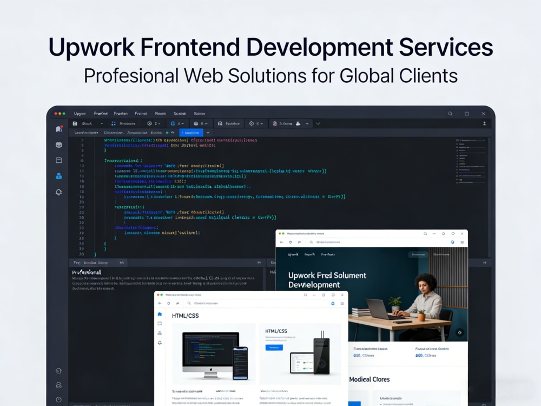The height and width of the screenshot is (406, 541).
Task: Open the person icon in HTML/CSS page sidebar
Action: click(160, 333)
